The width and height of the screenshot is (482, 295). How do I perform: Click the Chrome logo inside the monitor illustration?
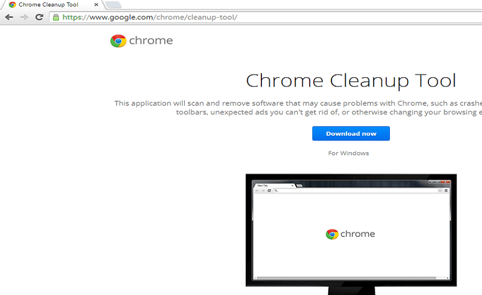click(x=332, y=234)
